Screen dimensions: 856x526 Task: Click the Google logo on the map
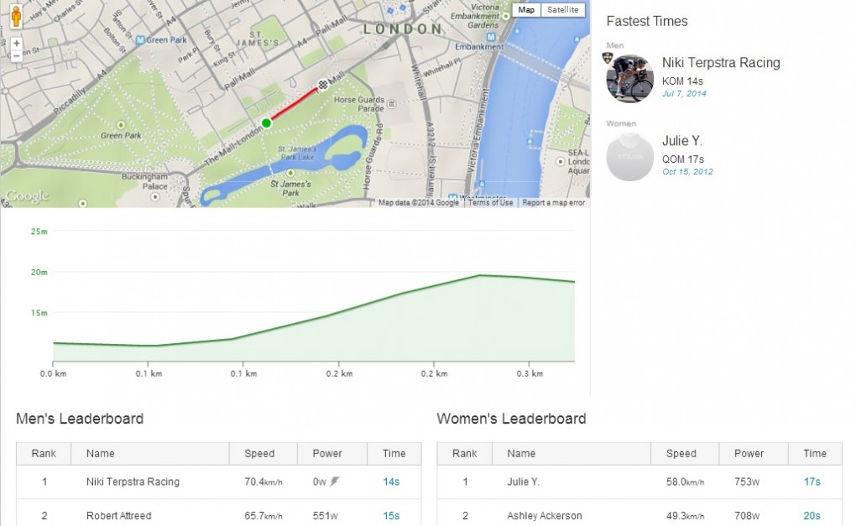point(26,197)
